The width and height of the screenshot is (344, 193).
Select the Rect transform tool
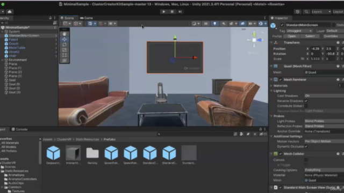(64, 55)
